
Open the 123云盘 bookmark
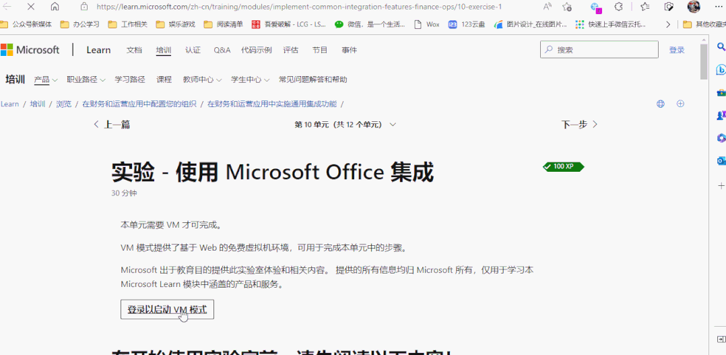tap(467, 24)
